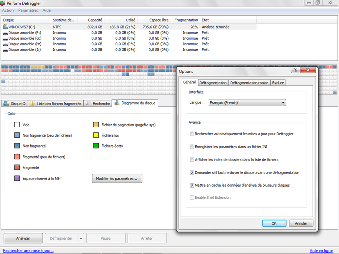
Task: Click the Non fragmenté (peu de fichiers) swatch
Action: pos(17,135)
